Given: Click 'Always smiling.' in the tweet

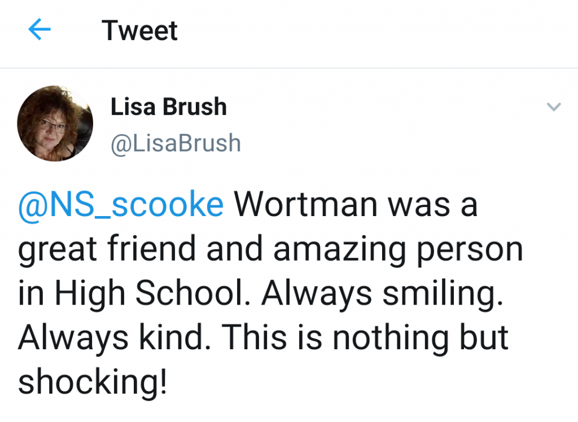Looking at the screenshot, I should click(382, 293).
